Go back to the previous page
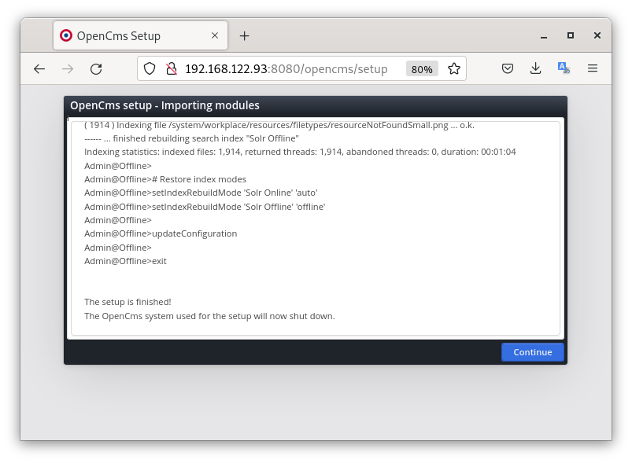 [x=39, y=69]
